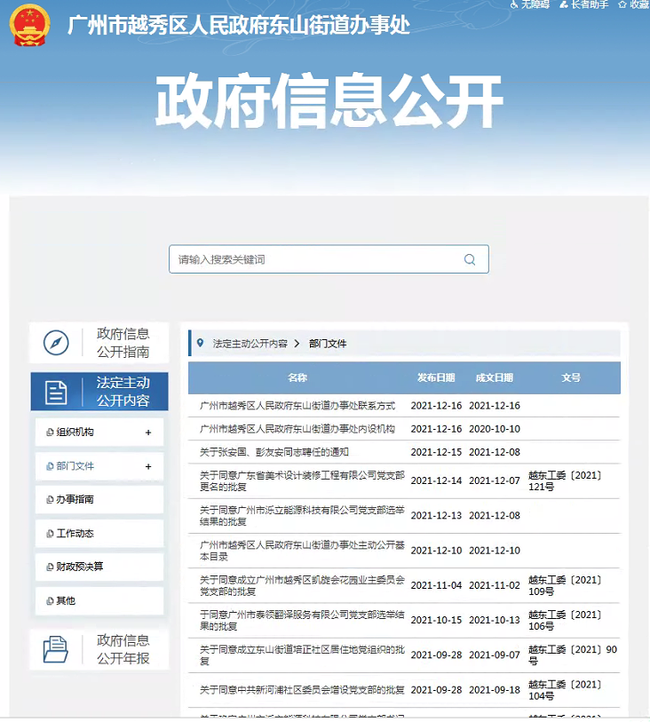Click the 长者助手 elder assistant icon

[x=564, y=4]
